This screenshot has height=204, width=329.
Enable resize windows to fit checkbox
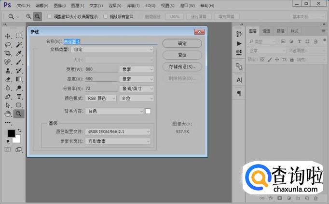[50, 16]
